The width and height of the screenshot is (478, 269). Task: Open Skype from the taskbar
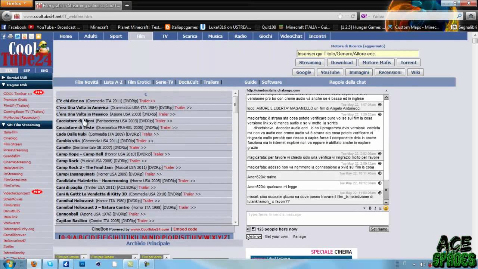tap(50, 264)
